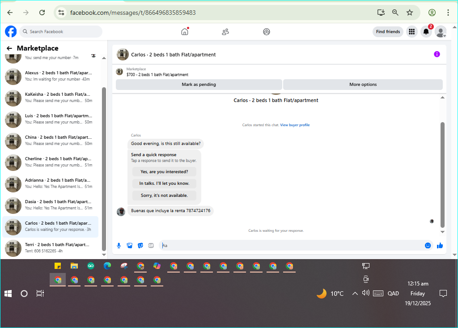Open Windows Start menu
Viewport: 458px width, 328px height.
[8, 294]
